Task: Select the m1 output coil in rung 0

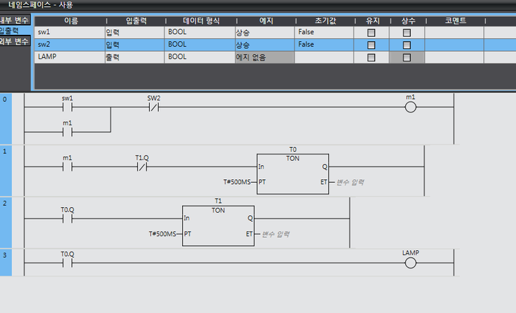Action: click(411, 107)
